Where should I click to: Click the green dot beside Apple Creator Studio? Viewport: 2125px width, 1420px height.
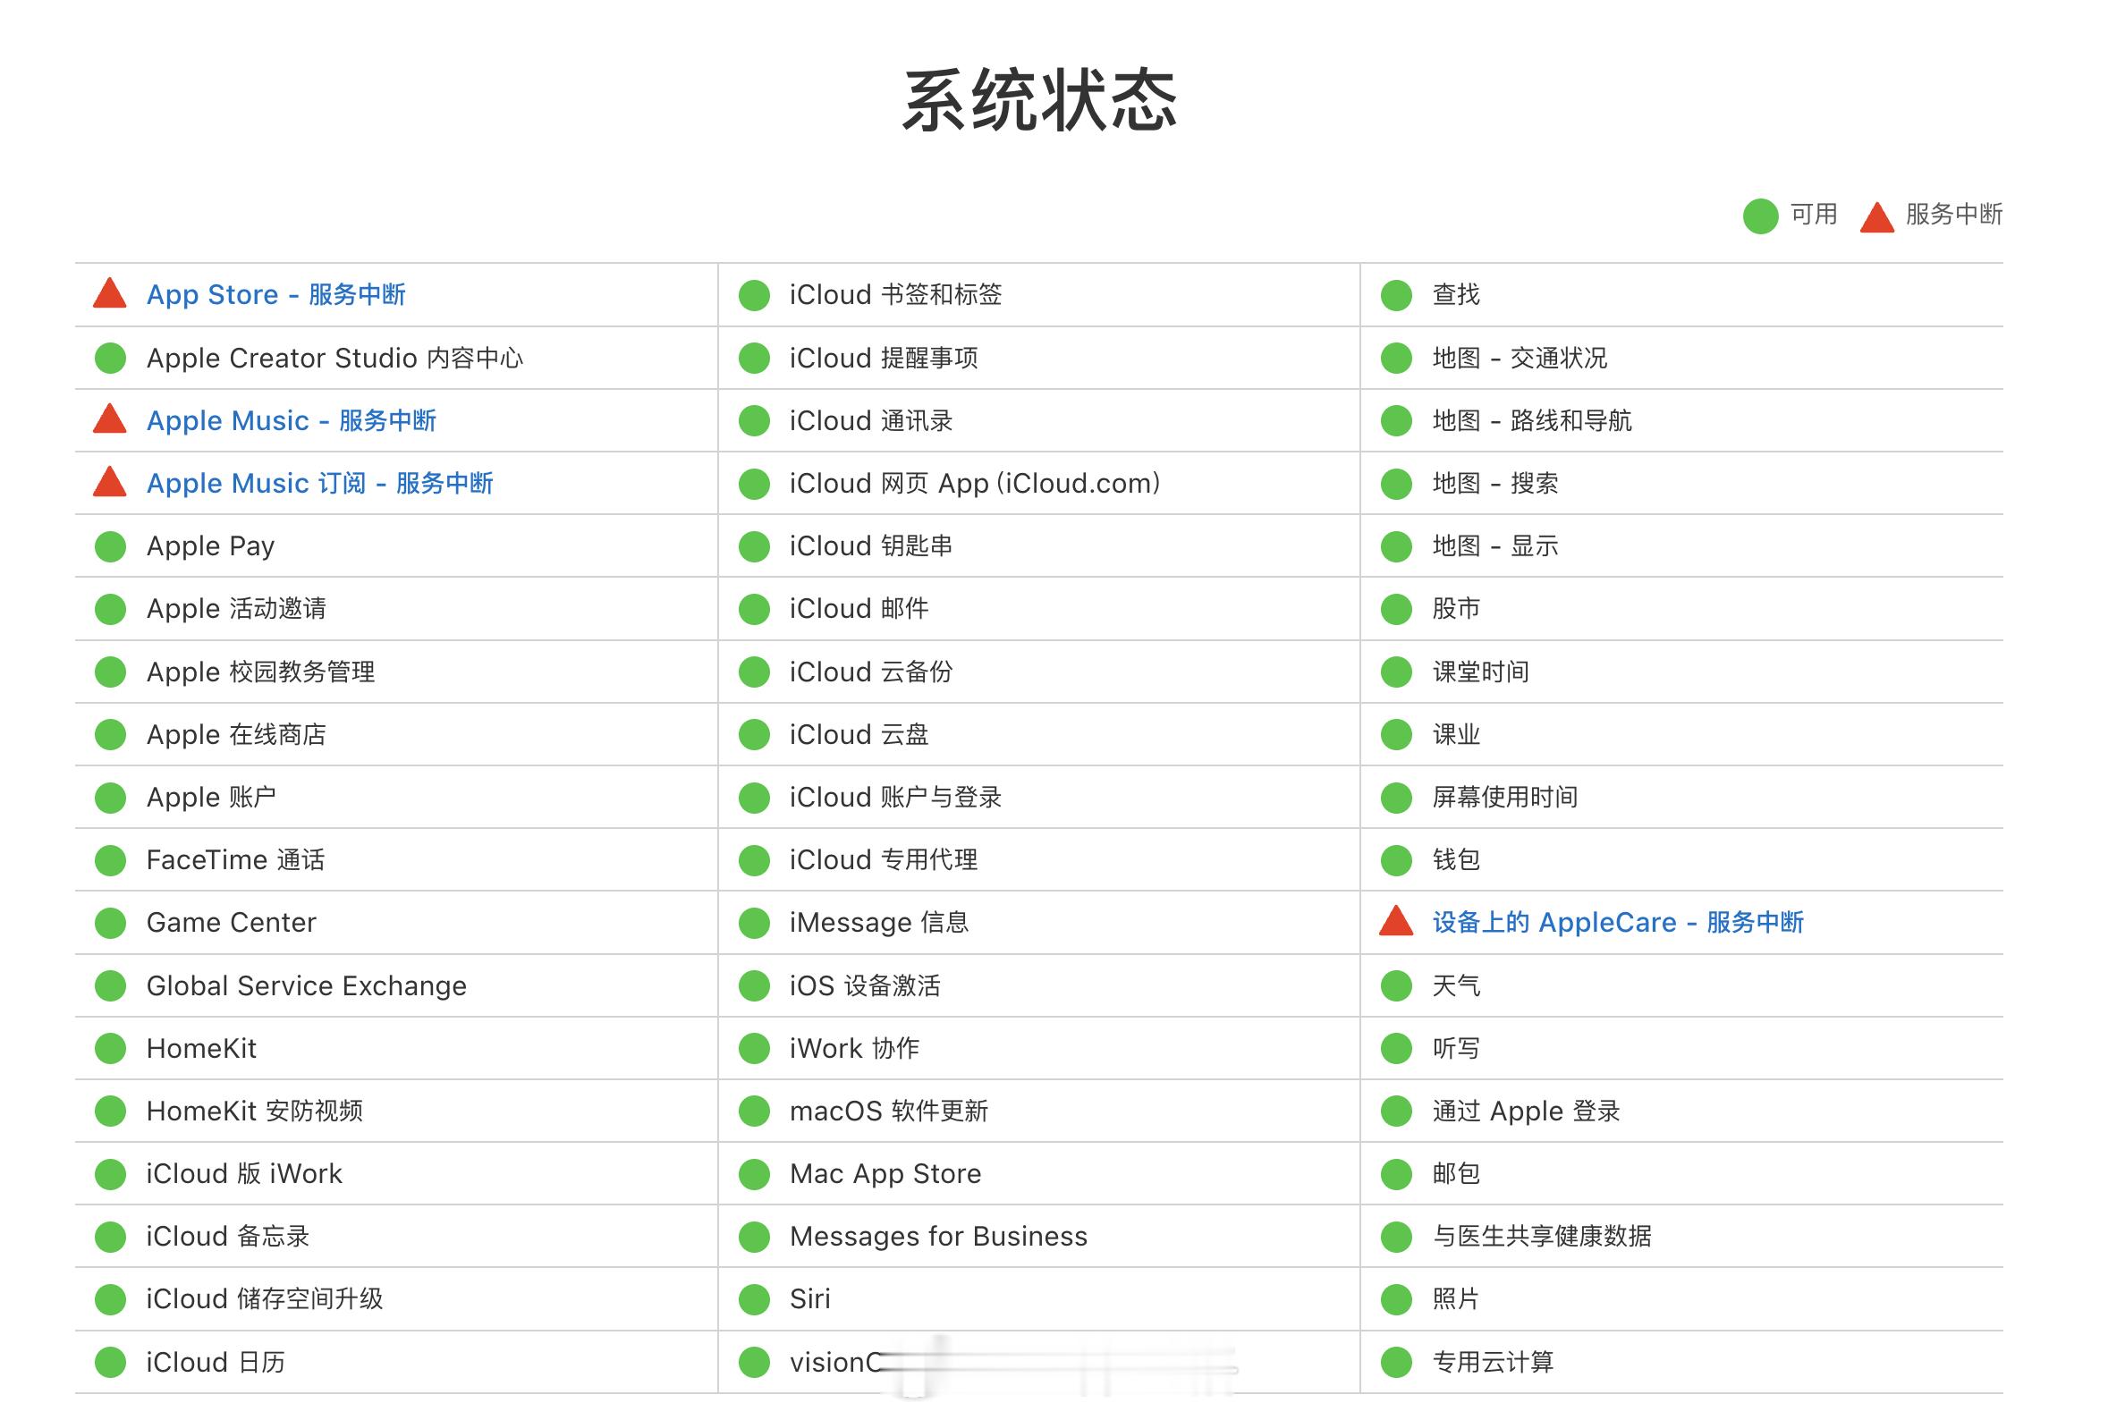[111, 358]
